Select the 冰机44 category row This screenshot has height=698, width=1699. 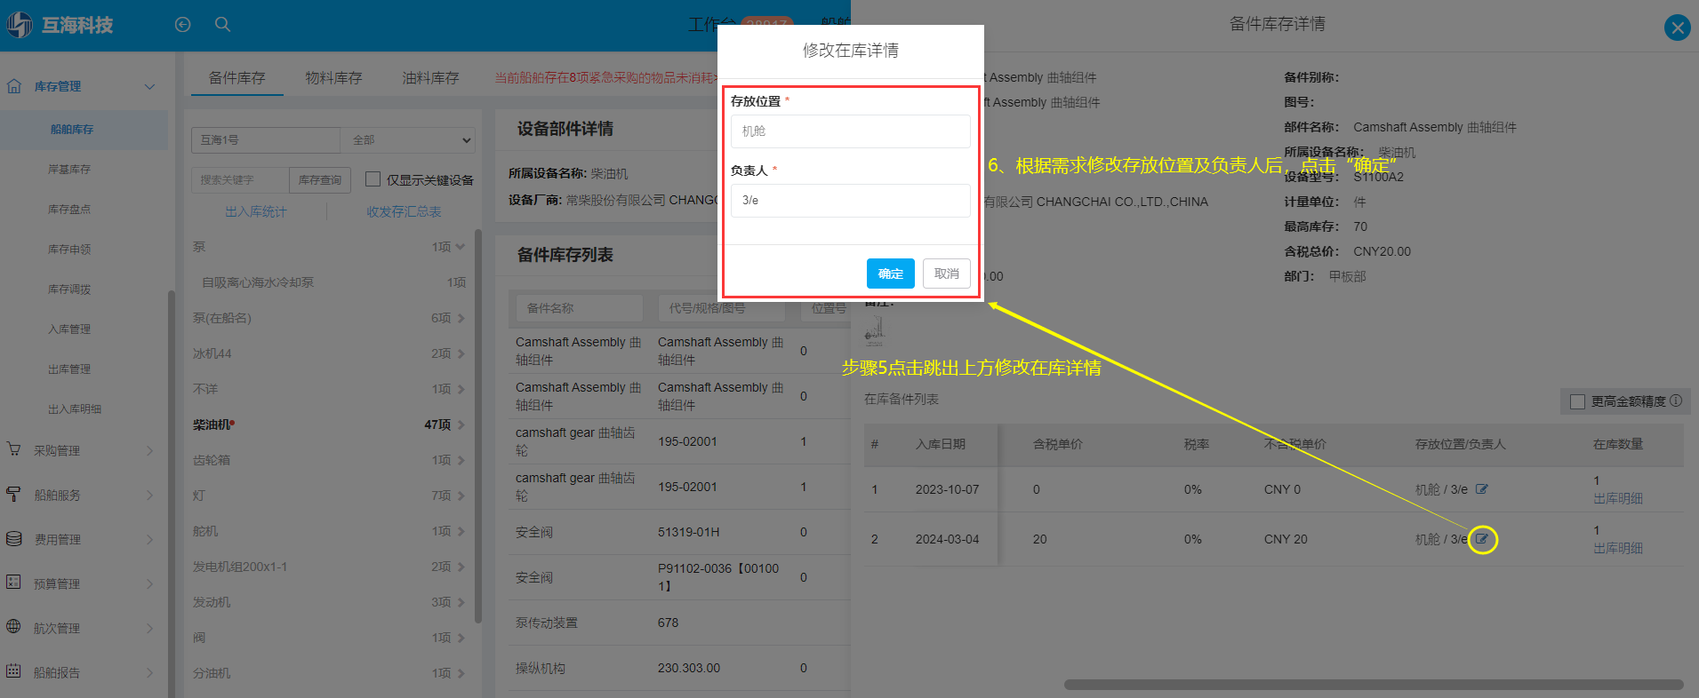pyautogui.click(x=329, y=353)
